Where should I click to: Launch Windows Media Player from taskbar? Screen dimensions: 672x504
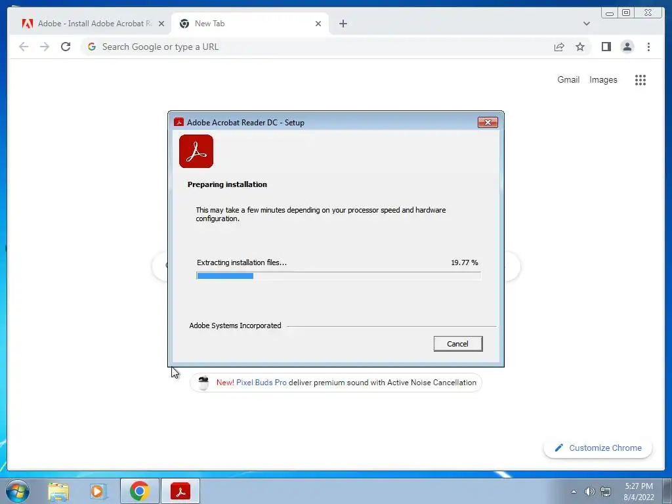coord(98,491)
